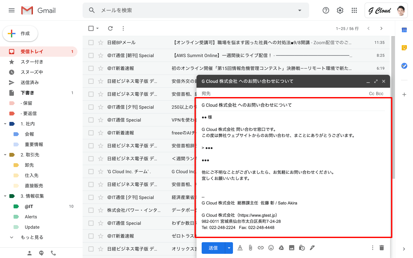Image resolution: width=413 pixels, height=258 pixels.
Task: Expand the right side panel chevron
Action: pos(404,249)
